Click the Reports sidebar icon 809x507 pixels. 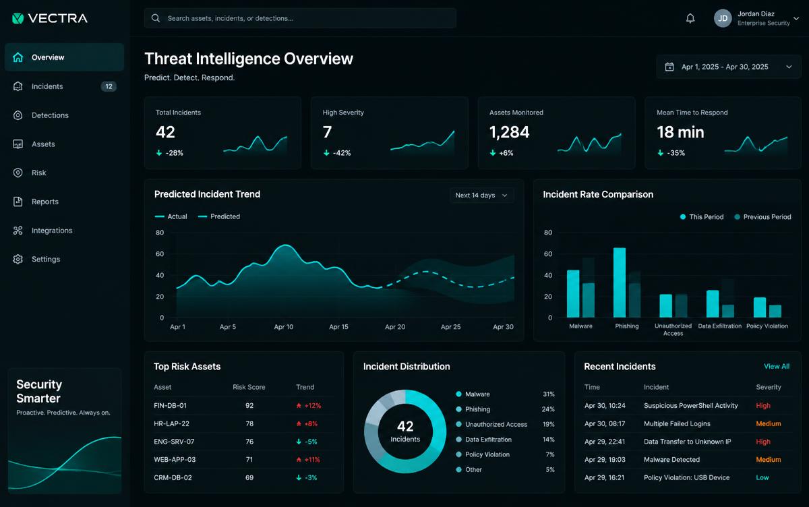tap(18, 202)
